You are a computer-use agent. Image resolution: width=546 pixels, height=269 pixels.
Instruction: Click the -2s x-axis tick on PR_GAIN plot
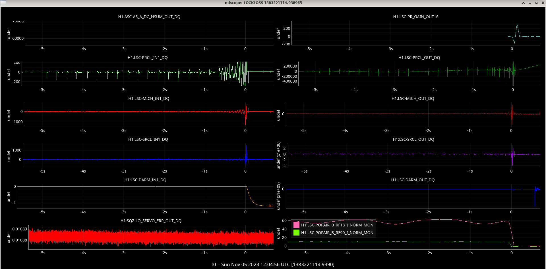coord(431,49)
